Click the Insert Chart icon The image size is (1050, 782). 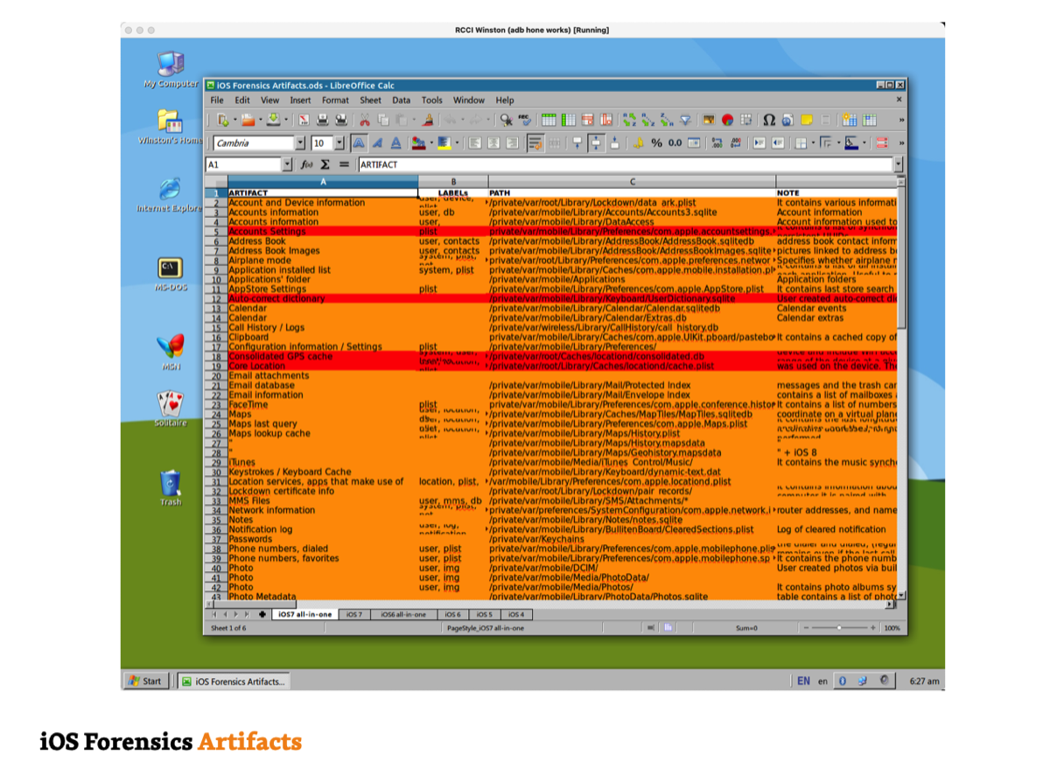click(x=725, y=121)
